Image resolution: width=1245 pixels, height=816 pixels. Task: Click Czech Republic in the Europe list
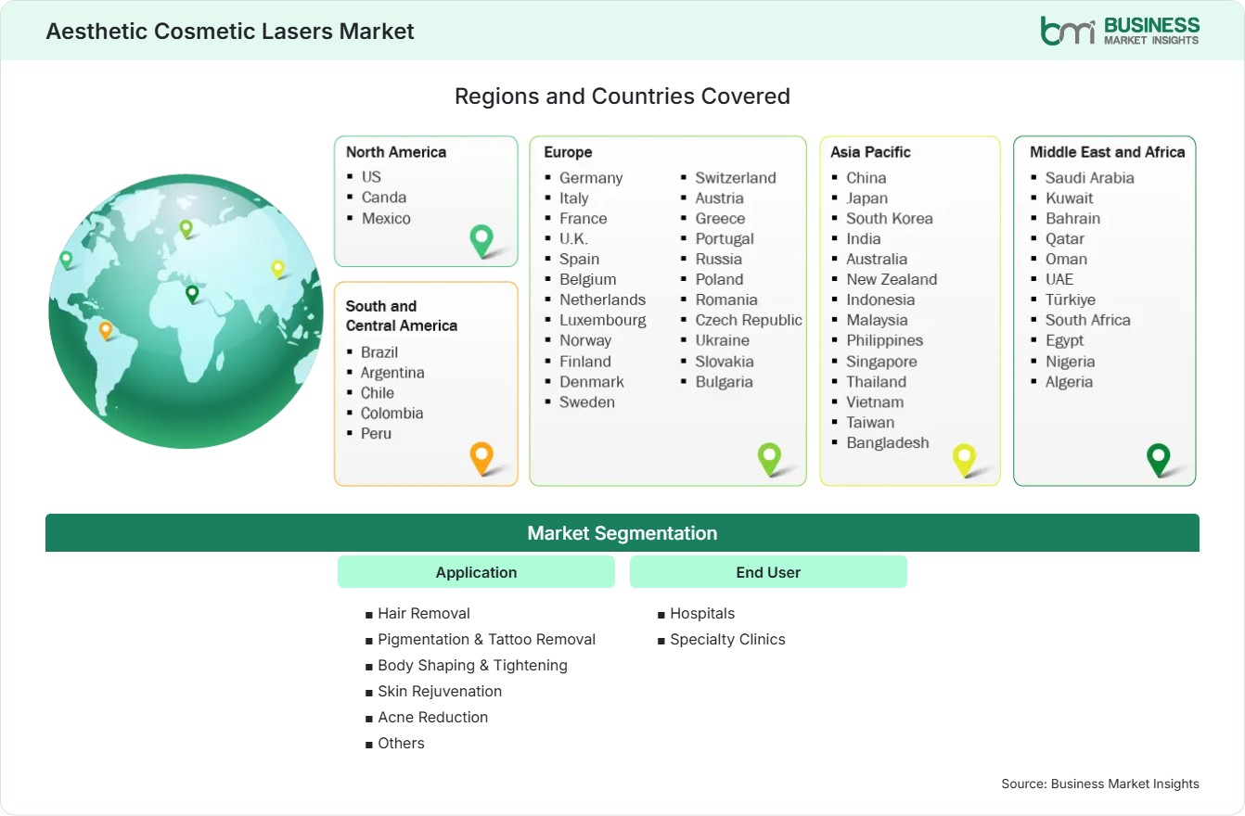749,320
